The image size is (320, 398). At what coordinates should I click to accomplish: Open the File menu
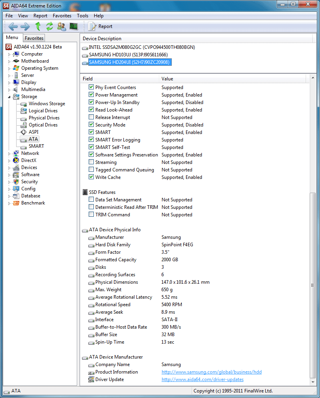[9, 16]
